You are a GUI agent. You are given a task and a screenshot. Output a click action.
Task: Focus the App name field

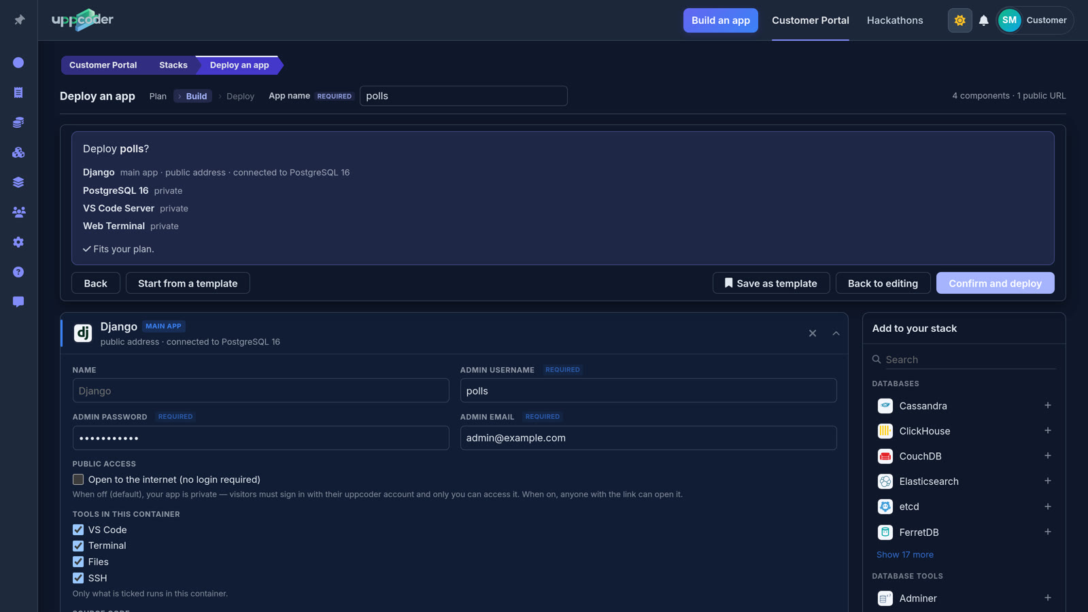click(463, 96)
